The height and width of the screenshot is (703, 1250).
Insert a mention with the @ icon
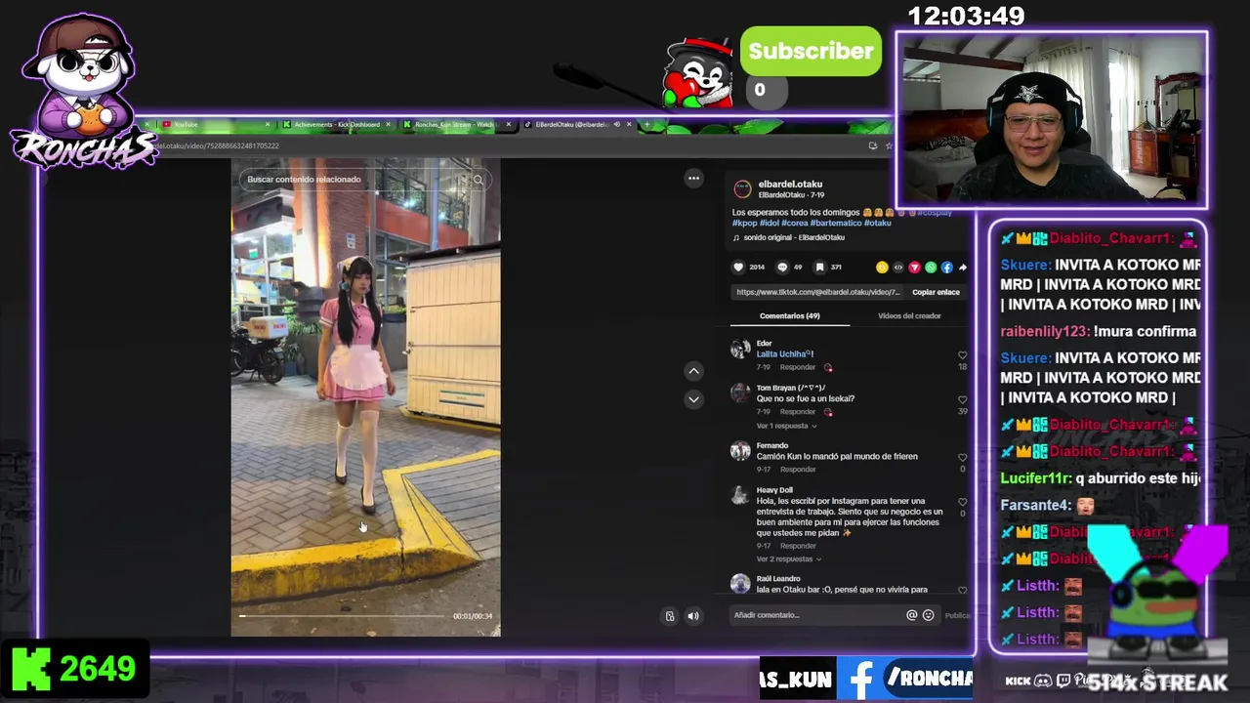click(911, 615)
